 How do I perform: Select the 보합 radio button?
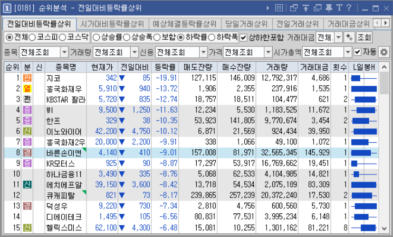click(x=157, y=37)
